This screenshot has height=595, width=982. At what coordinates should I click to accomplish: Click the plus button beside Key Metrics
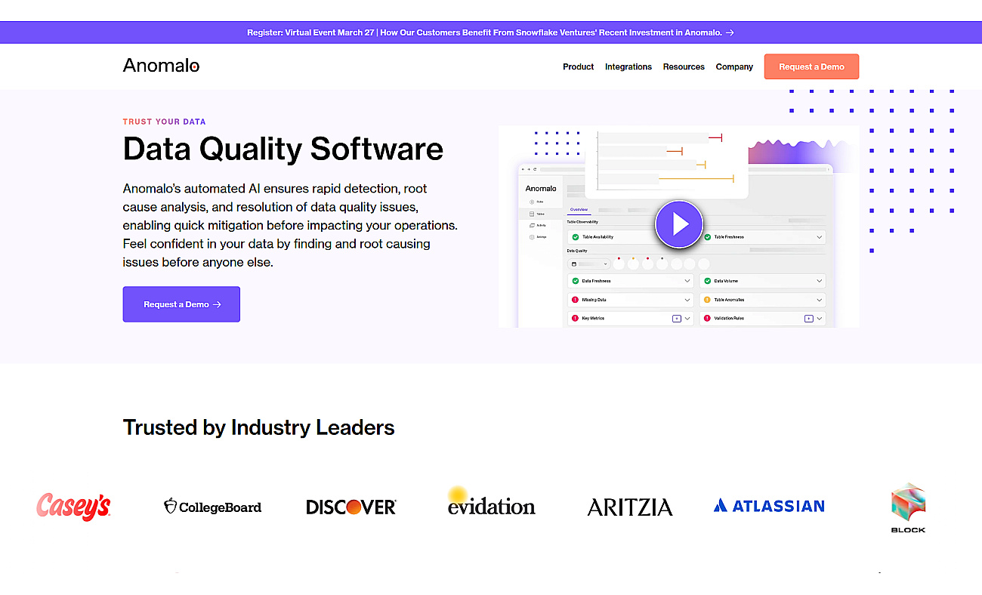point(677,318)
